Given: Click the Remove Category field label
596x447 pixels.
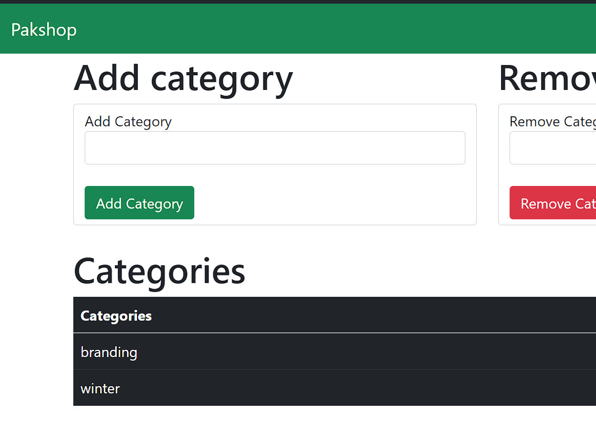Looking at the screenshot, I should (x=553, y=122).
